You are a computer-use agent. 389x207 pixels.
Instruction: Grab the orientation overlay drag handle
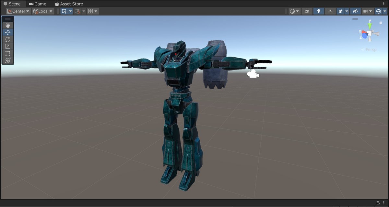coord(355,19)
